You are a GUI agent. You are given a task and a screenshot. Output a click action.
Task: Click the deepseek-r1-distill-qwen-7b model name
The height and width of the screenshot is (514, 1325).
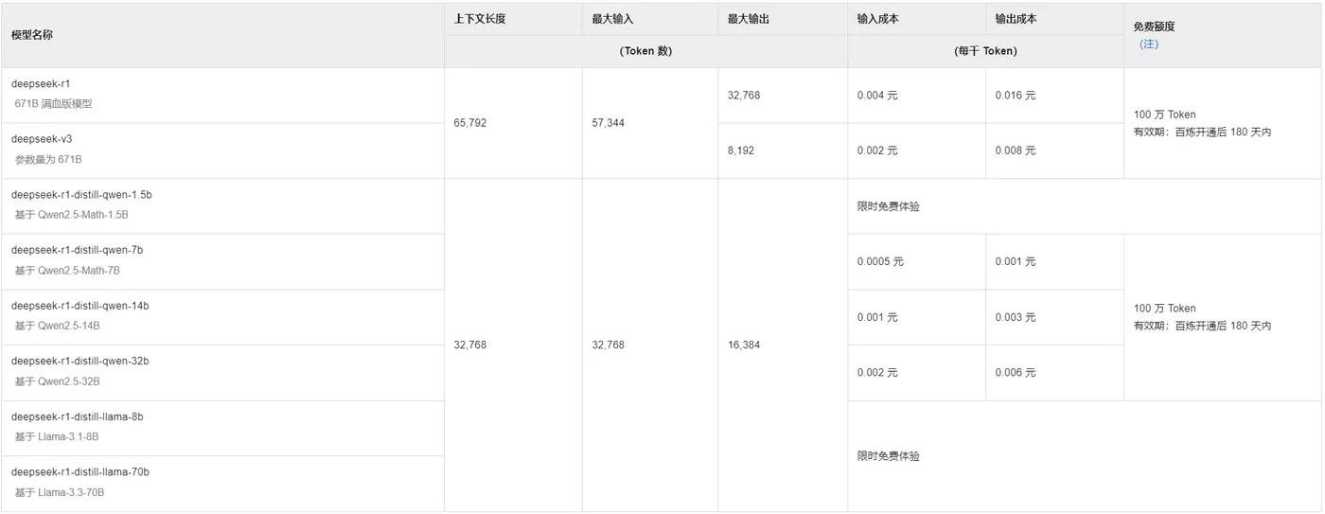(x=78, y=250)
